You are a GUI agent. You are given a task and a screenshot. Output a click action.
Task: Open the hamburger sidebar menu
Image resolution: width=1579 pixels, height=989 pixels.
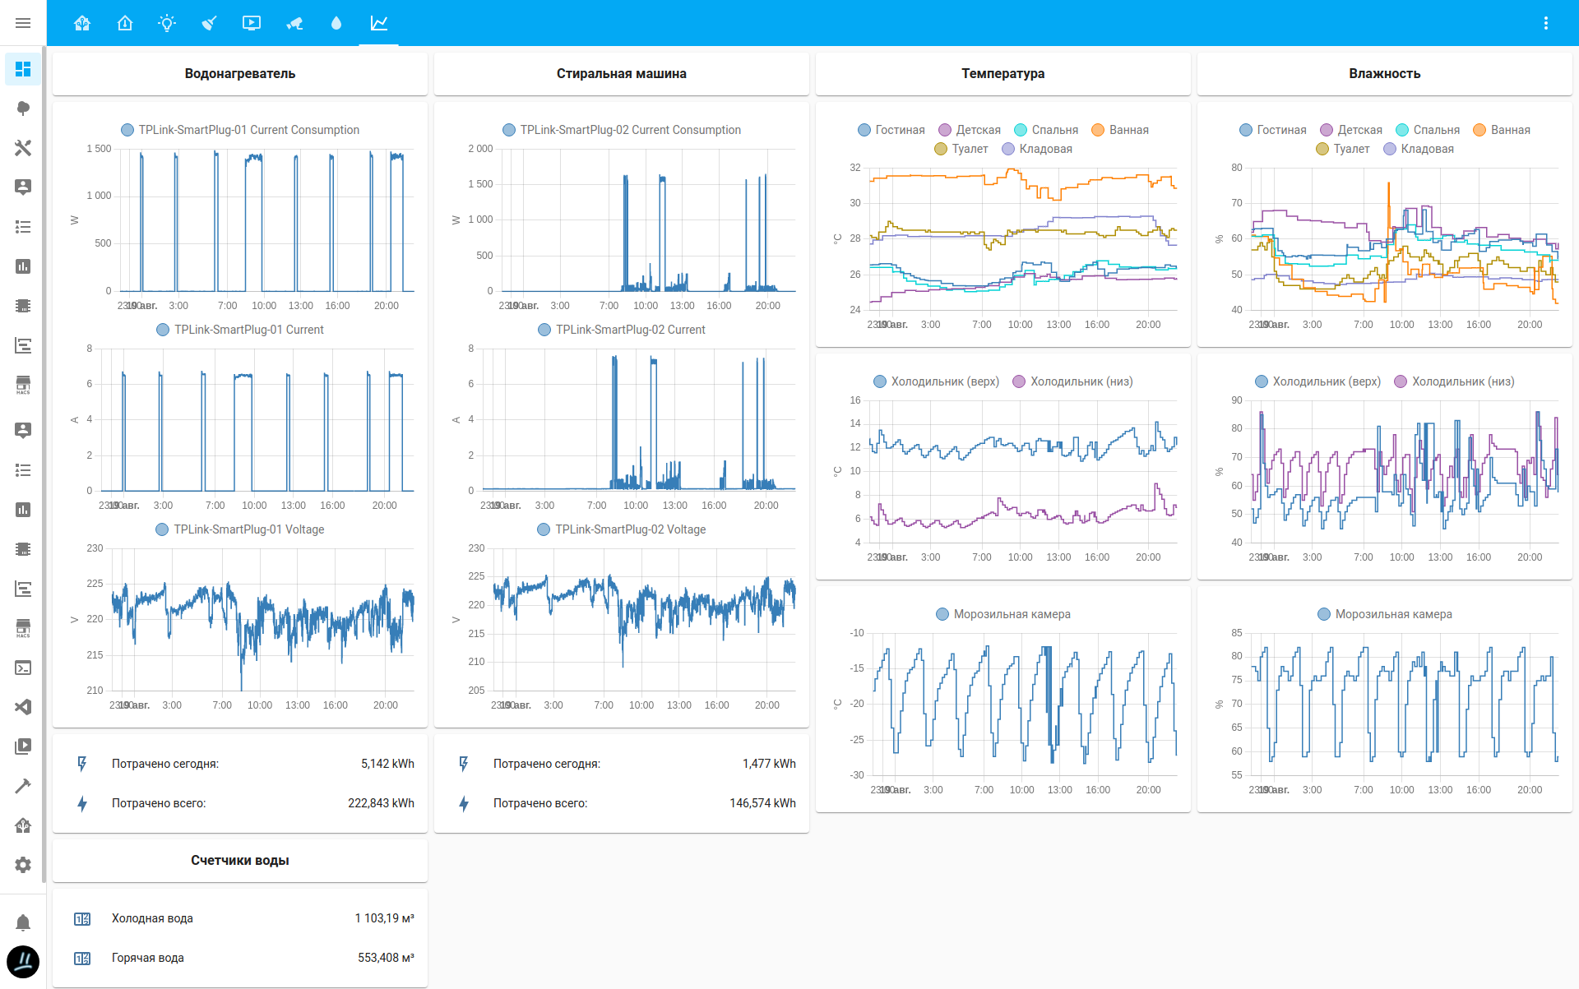coord(23,23)
